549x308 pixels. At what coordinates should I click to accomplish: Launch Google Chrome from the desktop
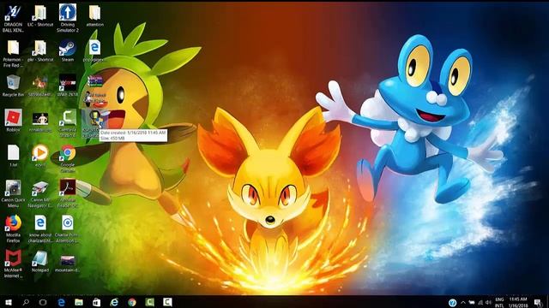click(68, 158)
